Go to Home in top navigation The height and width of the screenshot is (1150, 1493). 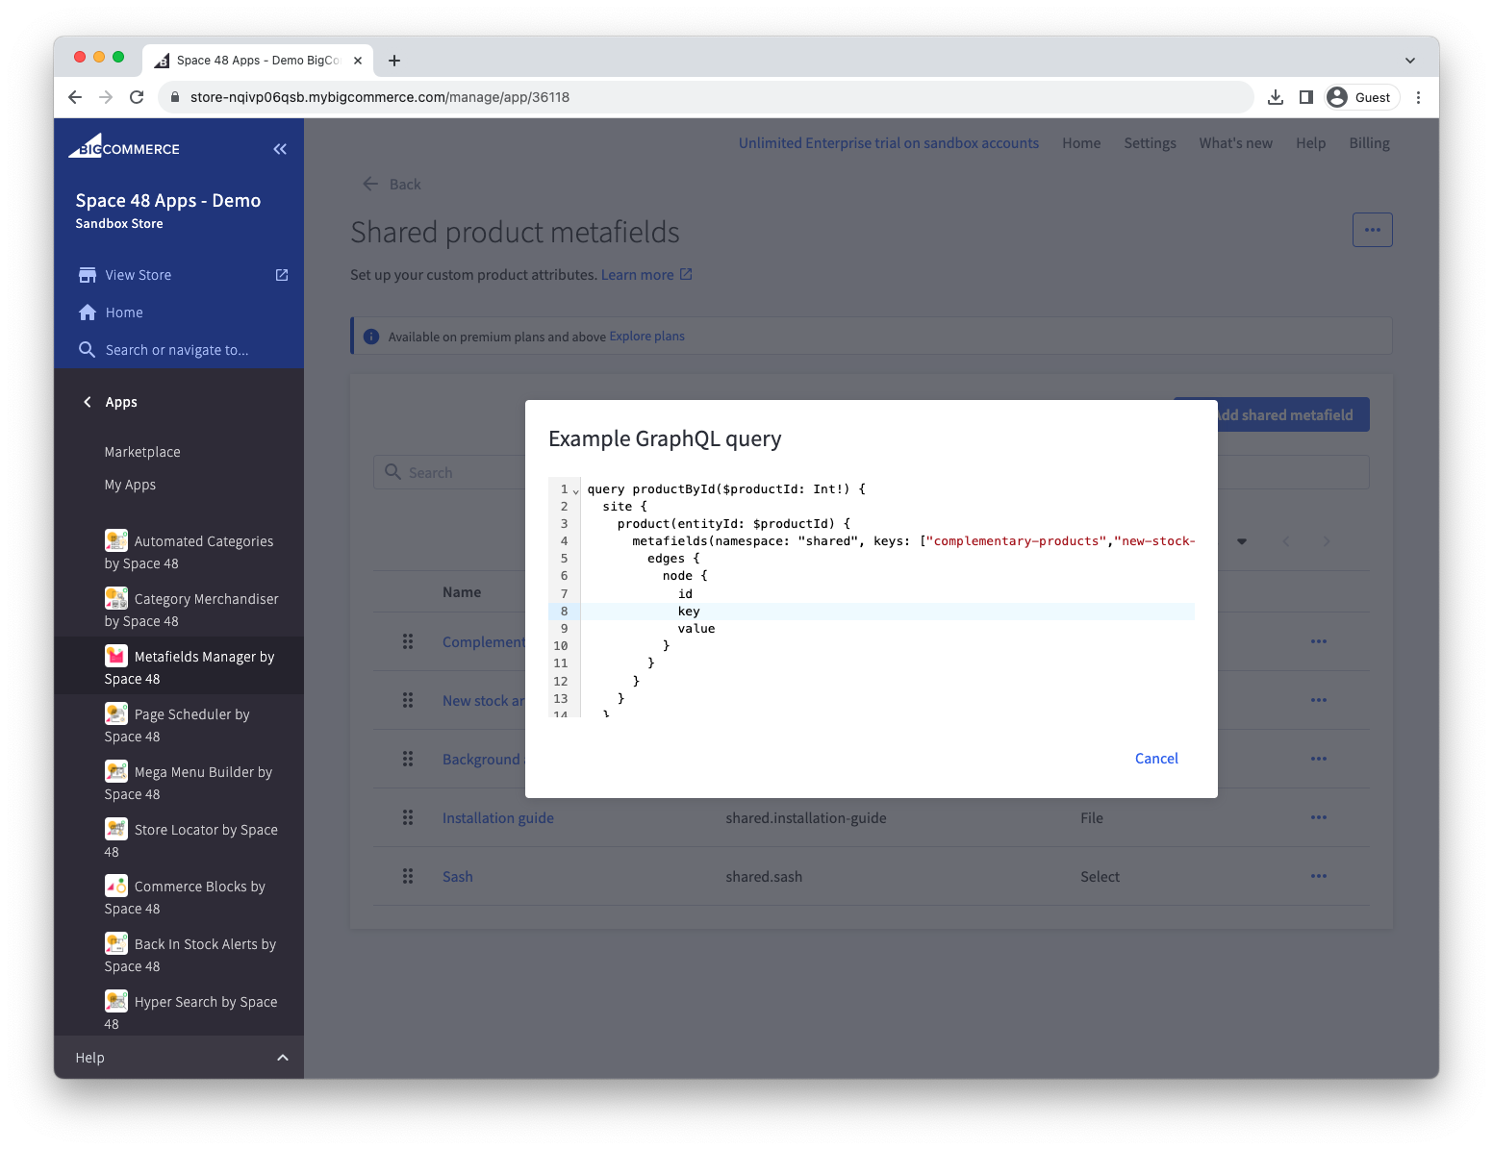(x=1081, y=143)
